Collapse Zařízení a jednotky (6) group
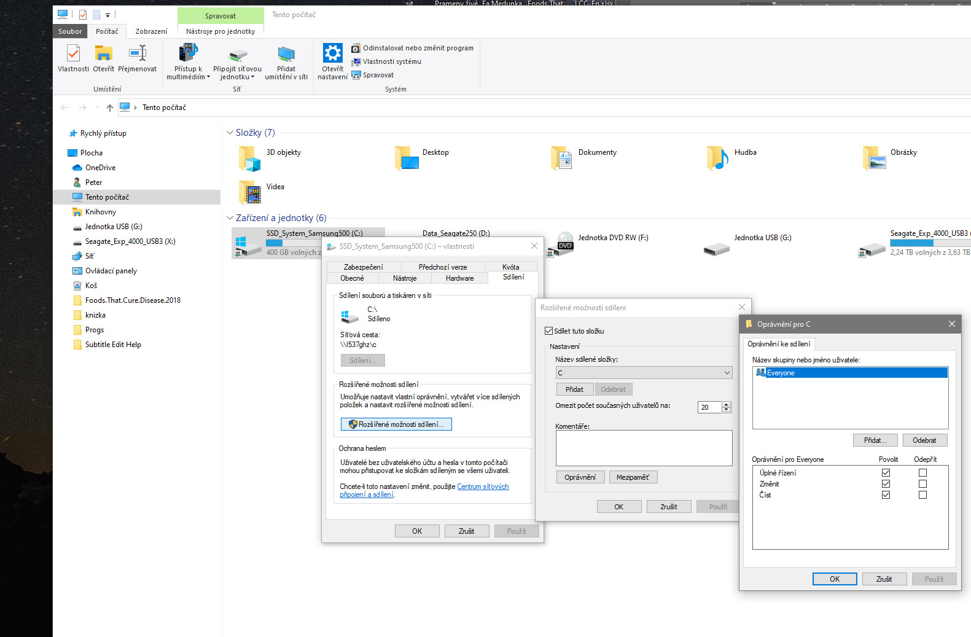Viewport: 971px width, 637px height. pyautogui.click(x=230, y=218)
